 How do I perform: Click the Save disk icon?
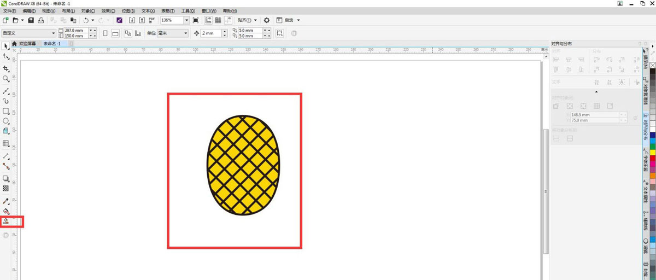(x=31, y=20)
